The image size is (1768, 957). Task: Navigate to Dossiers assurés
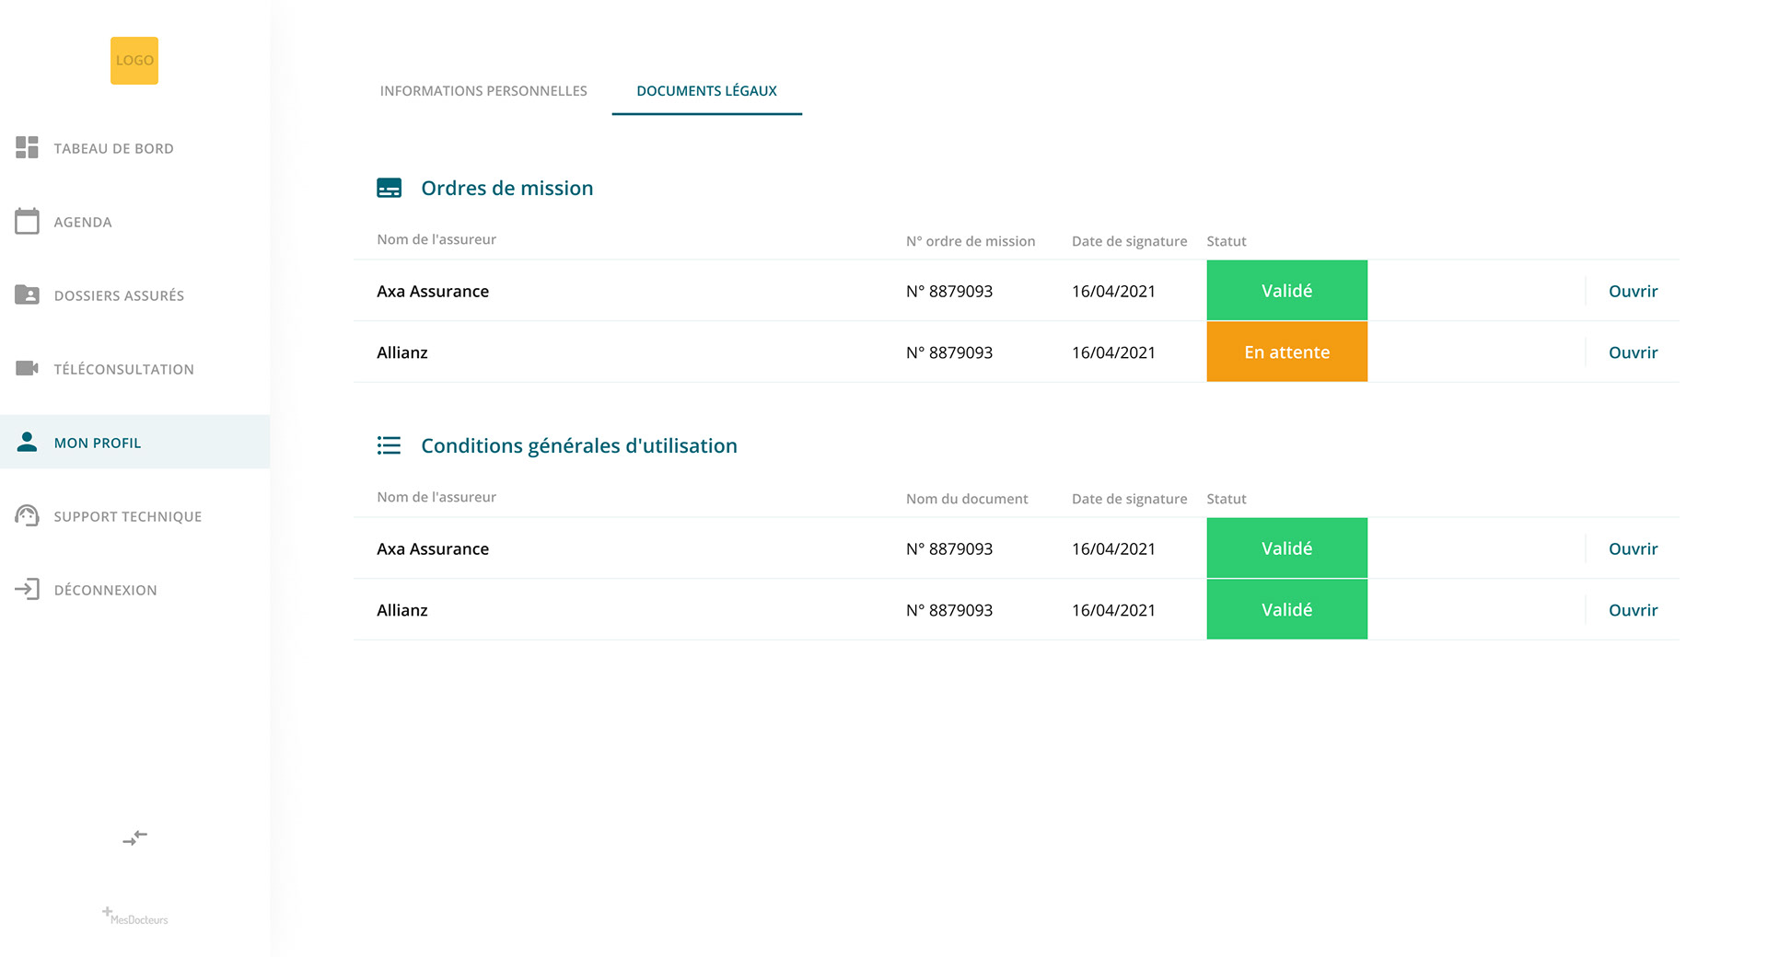(x=119, y=295)
